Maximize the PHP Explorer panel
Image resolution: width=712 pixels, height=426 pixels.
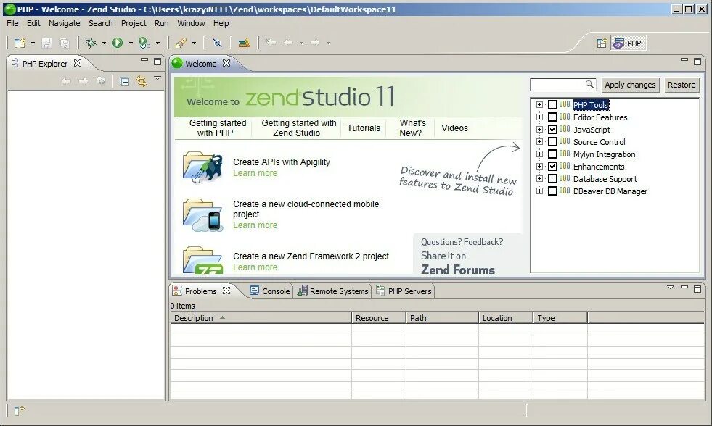pos(157,61)
